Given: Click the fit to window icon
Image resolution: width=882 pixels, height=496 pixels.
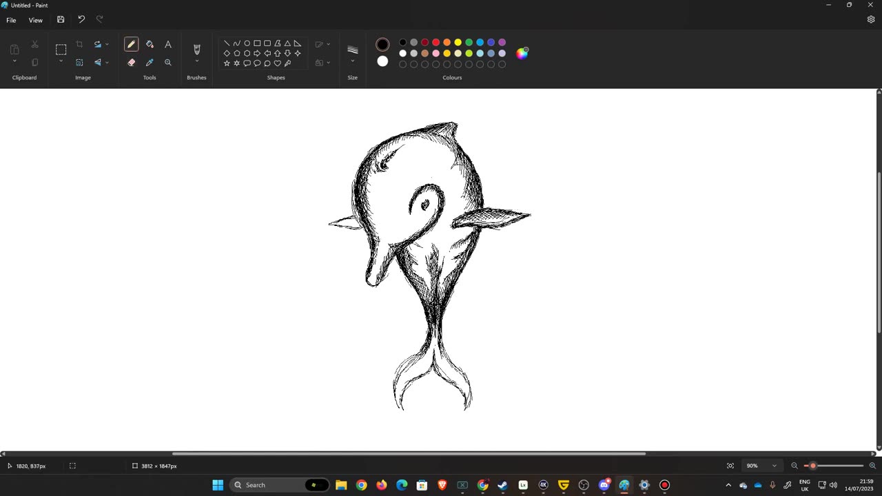Looking at the screenshot, I should [x=730, y=466].
